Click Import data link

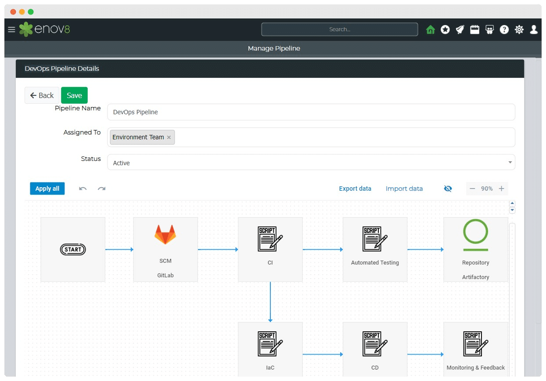coord(404,189)
